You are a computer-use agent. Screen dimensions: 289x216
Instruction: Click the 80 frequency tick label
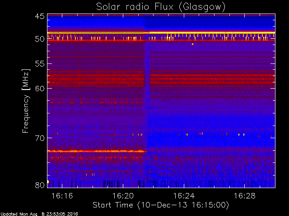[40, 185]
